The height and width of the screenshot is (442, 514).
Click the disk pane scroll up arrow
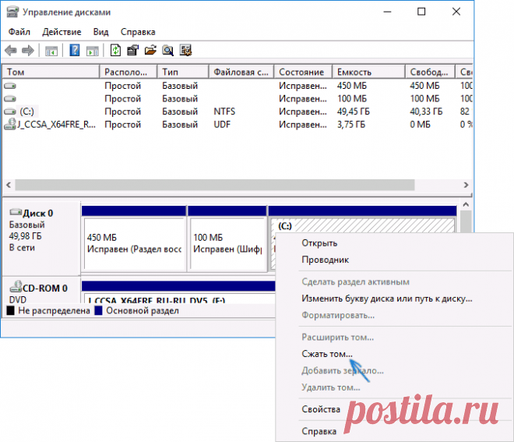tap(466, 204)
